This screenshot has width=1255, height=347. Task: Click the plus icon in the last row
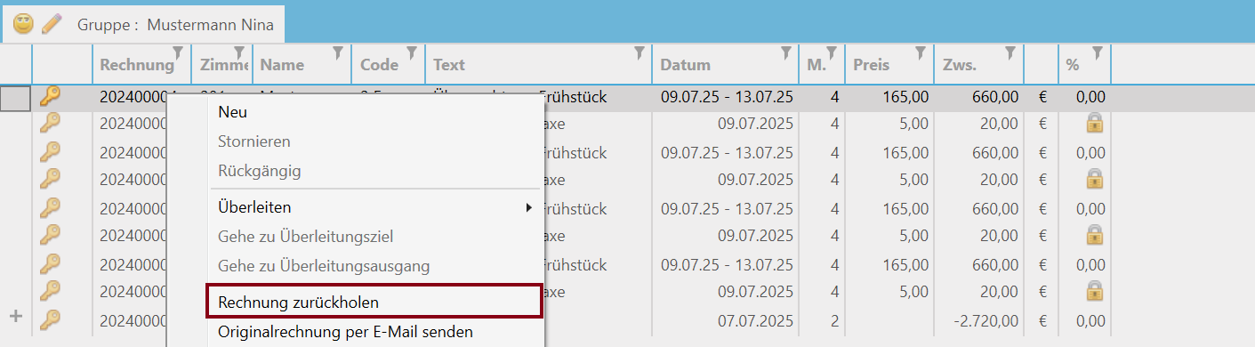(x=14, y=316)
